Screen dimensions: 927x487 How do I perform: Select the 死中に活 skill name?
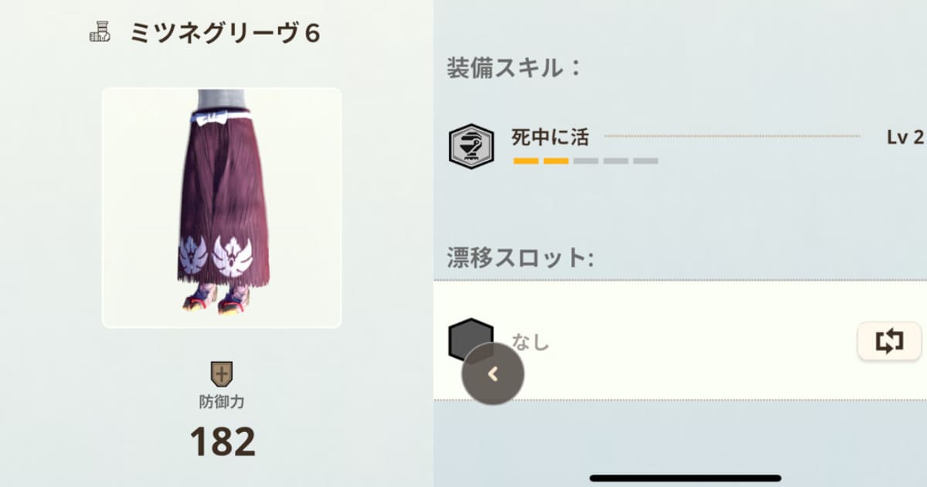tap(550, 138)
